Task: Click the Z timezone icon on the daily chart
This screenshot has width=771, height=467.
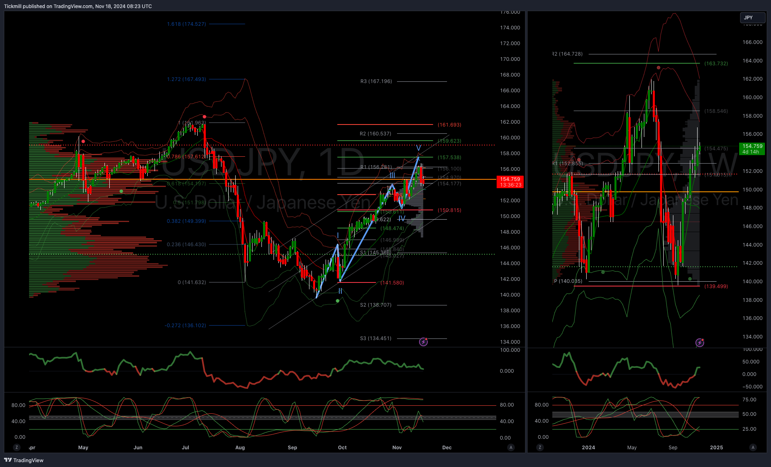Action: coord(17,447)
